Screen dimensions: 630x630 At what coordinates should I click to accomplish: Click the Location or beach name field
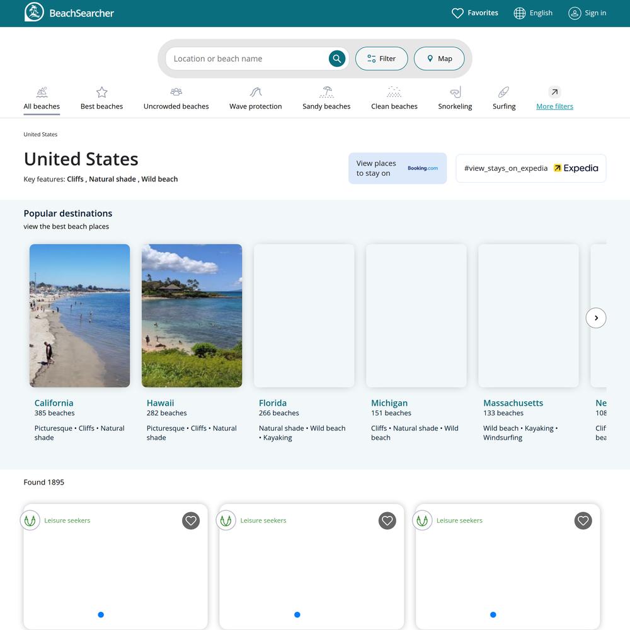click(246, 59)
